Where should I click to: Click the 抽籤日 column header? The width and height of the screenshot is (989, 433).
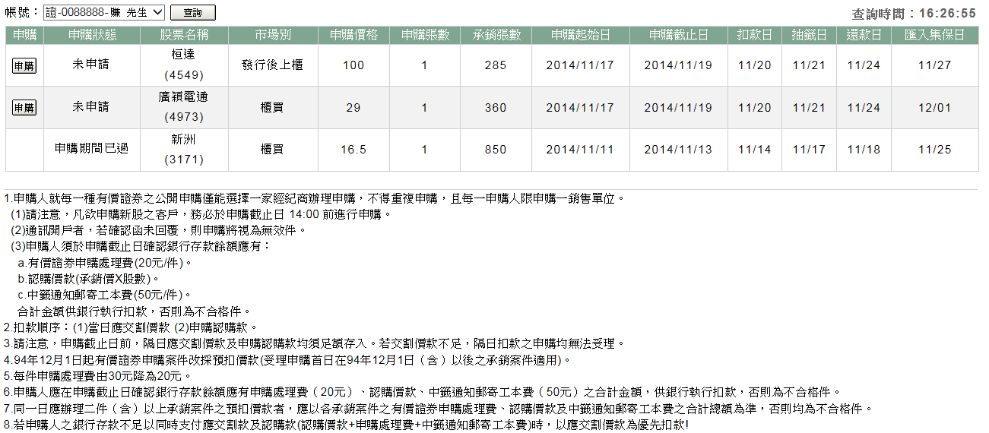[809, 36]
